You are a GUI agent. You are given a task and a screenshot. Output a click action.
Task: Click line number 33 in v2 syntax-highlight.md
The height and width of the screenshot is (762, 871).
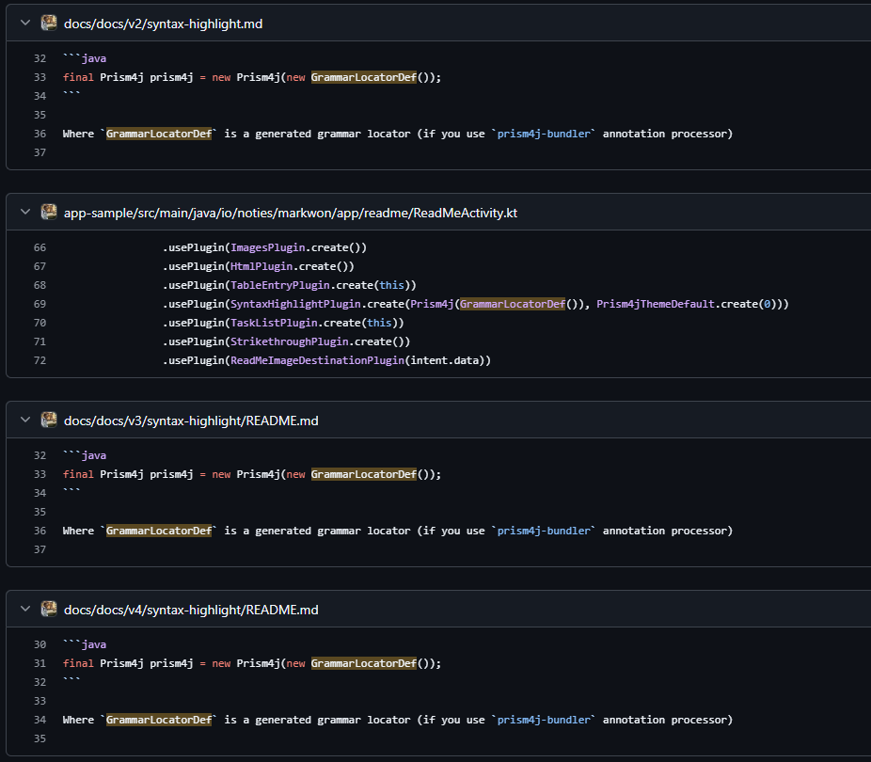(40, 77)
